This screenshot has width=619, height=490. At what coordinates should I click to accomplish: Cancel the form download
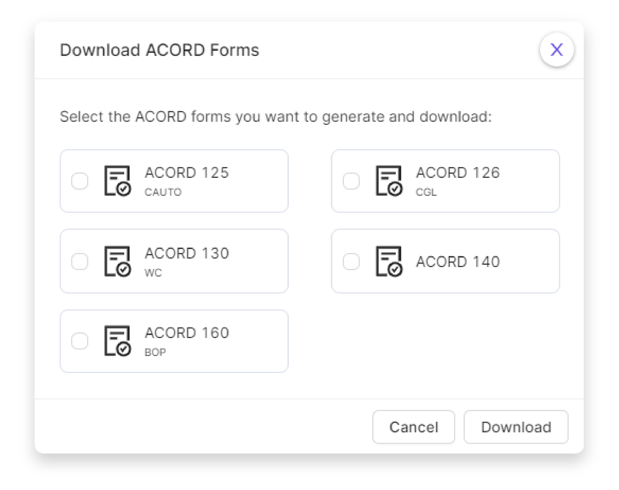pyautogui.click(x=414, y=427)
